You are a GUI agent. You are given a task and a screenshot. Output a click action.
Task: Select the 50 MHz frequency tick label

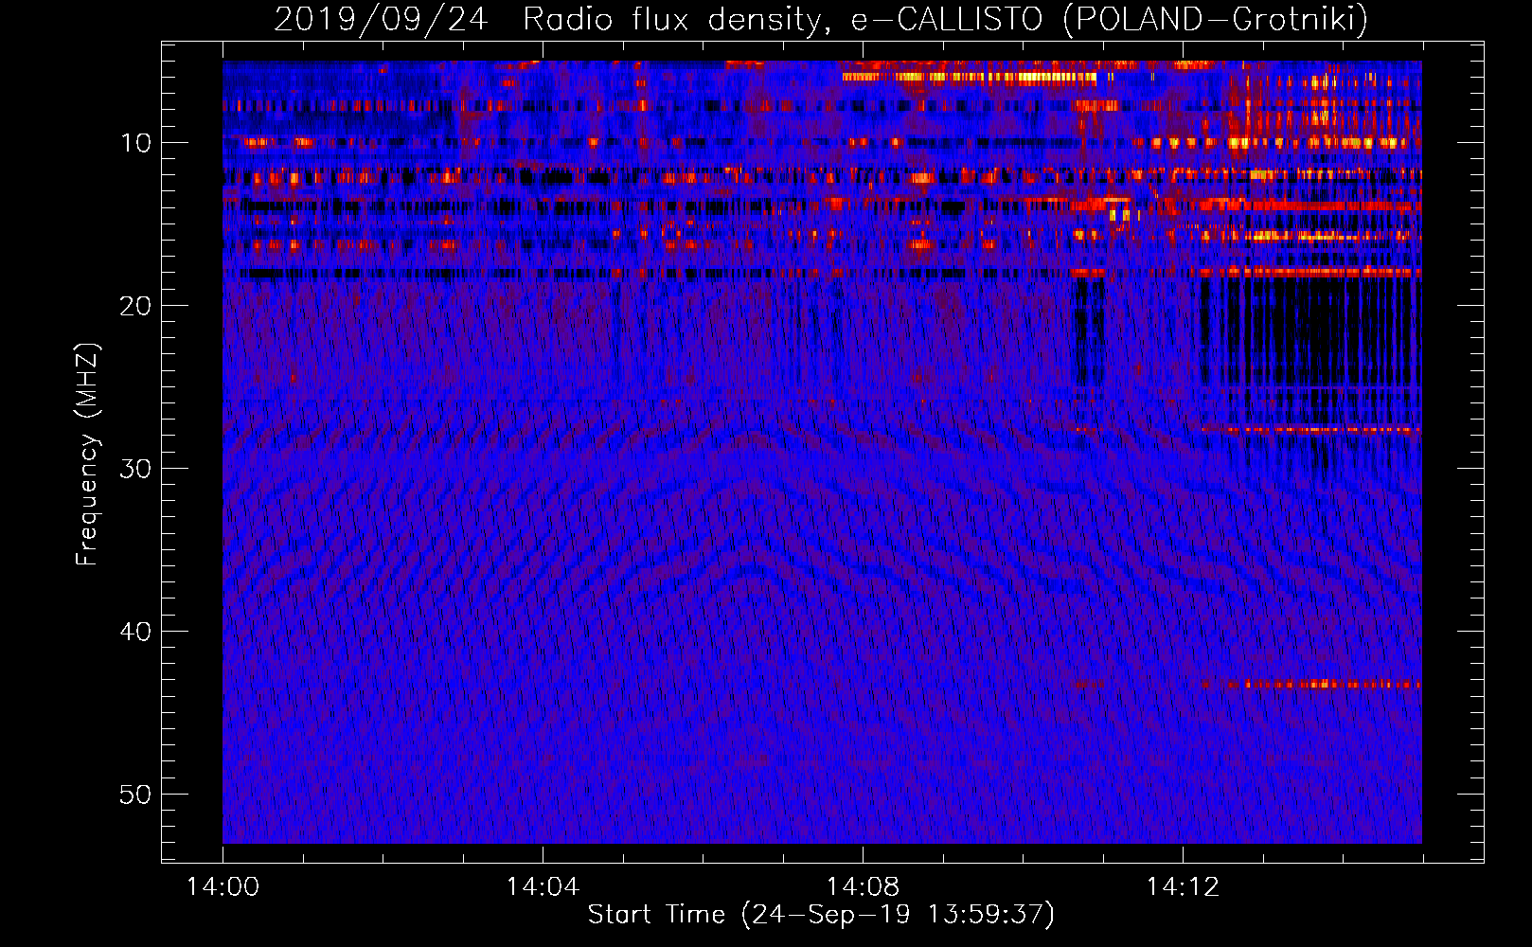135,795
